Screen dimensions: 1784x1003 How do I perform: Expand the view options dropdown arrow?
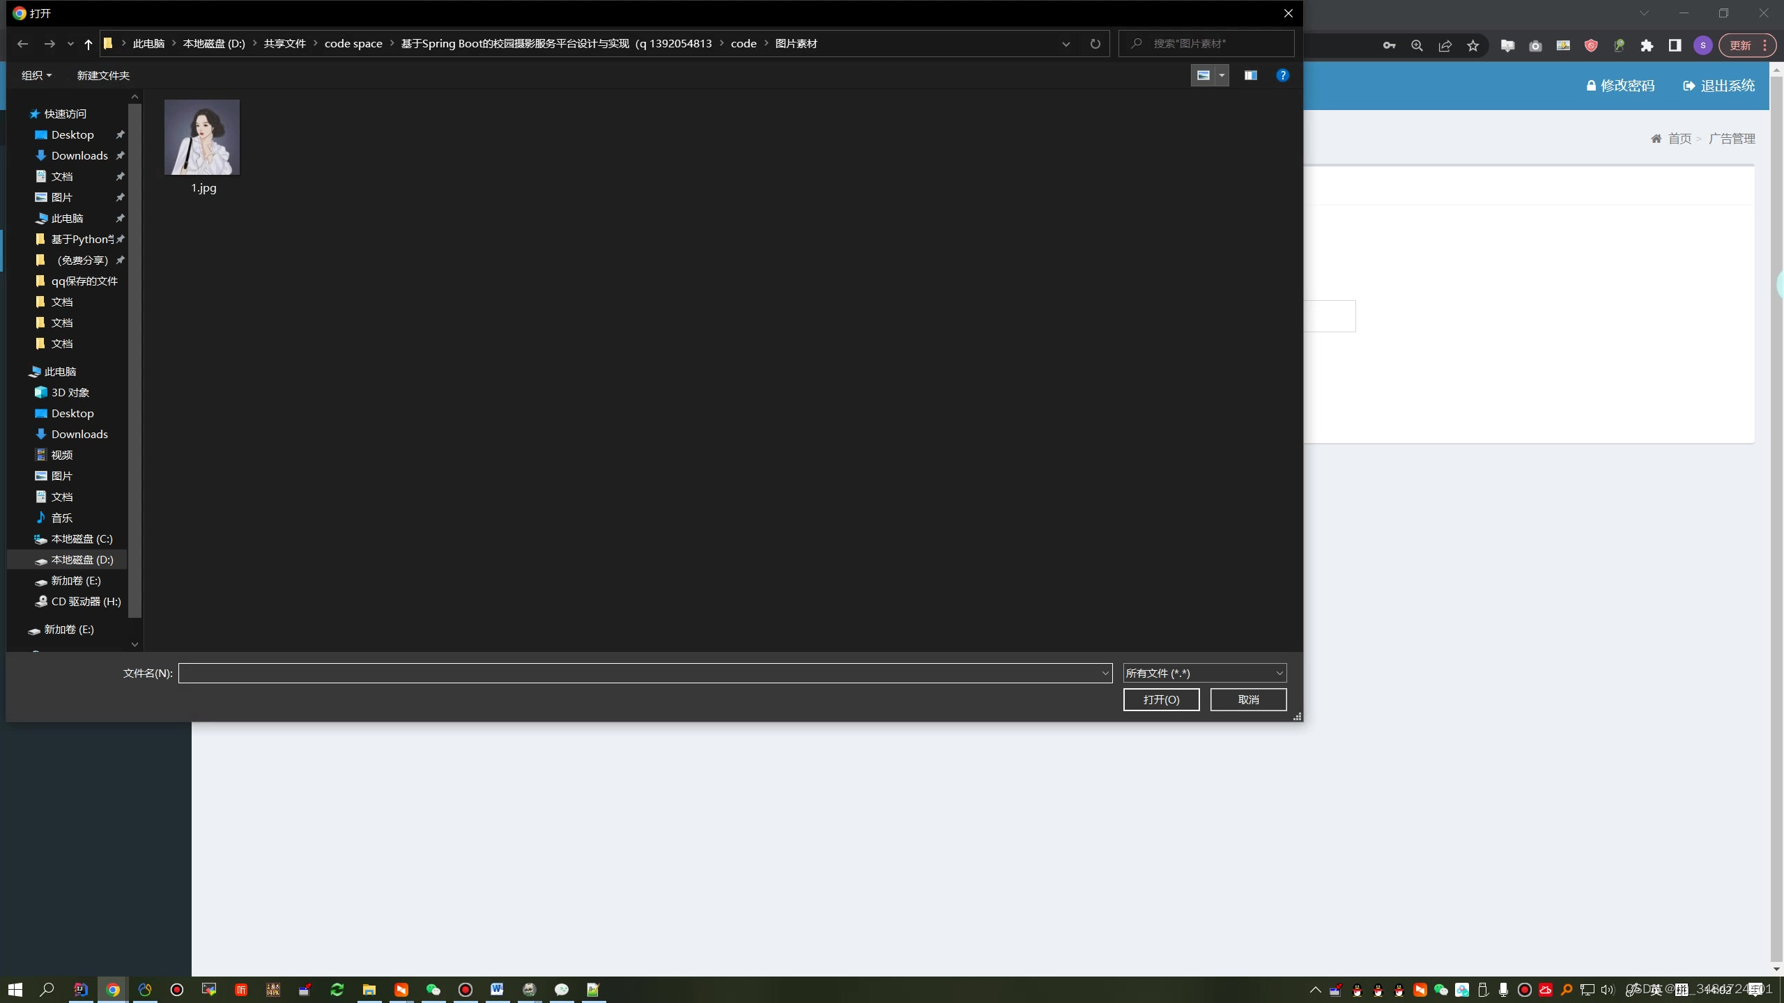(x=1222, y=75)
